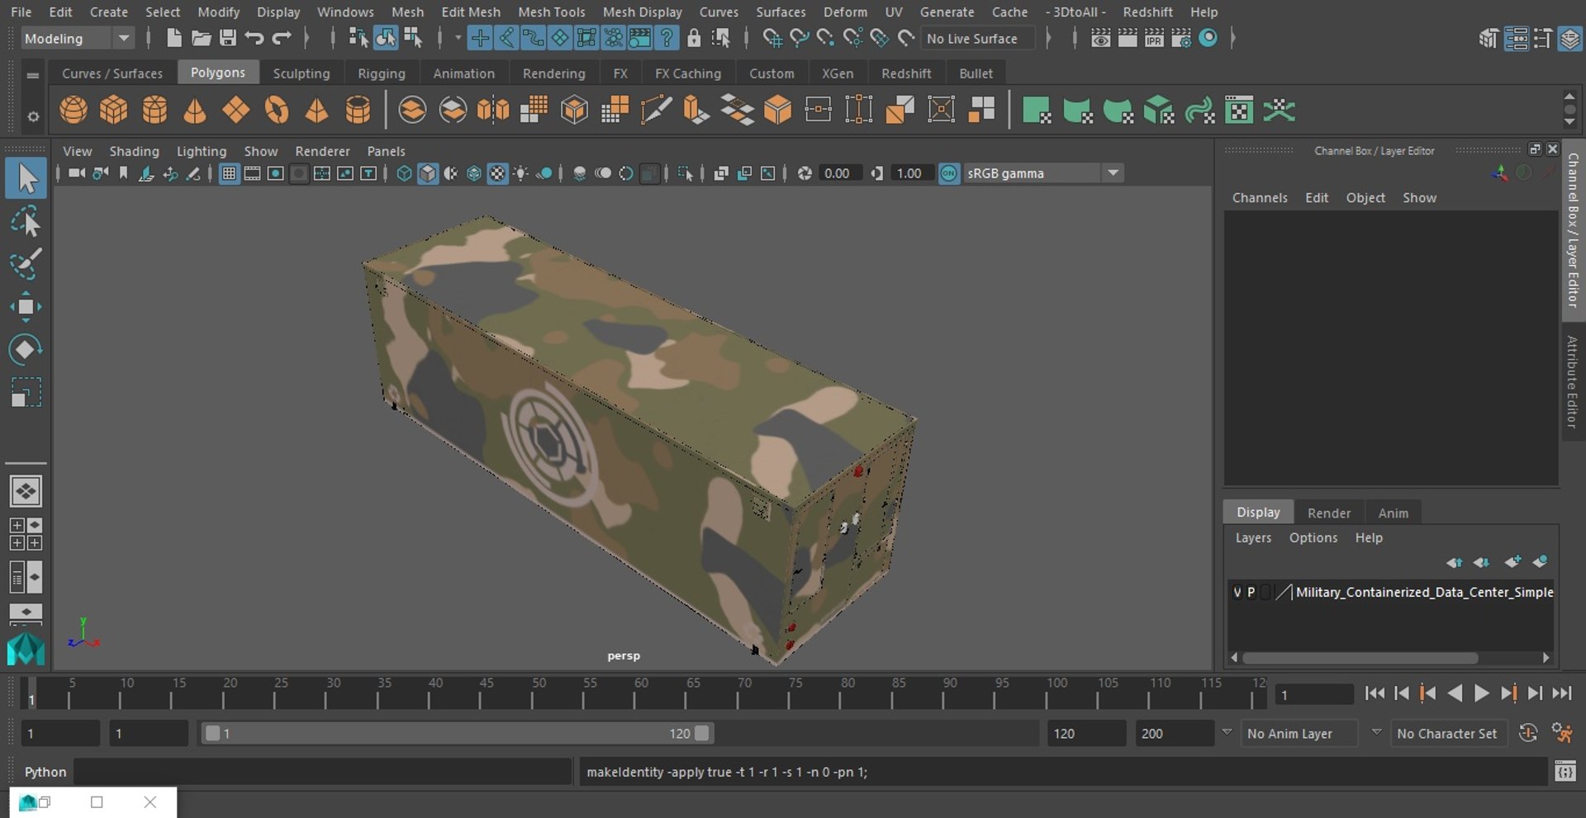This screenshot has height=818, width=1586.
Task: Redo the last action
Action: (282, 38)
